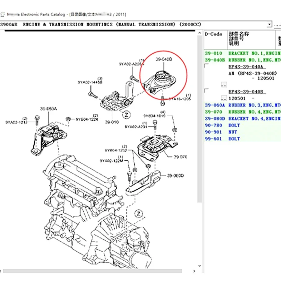Viewport: 281px width, 281px height.
Task: Select row 39-040B RUBBER NO.1
Action: tap(243, 60)
